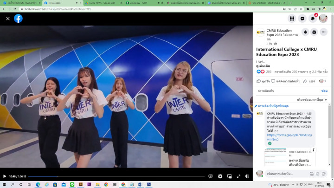Switch to the CMRU NEWS Google Drive tab
Viewport: 334px width, 188px height.
103,3
